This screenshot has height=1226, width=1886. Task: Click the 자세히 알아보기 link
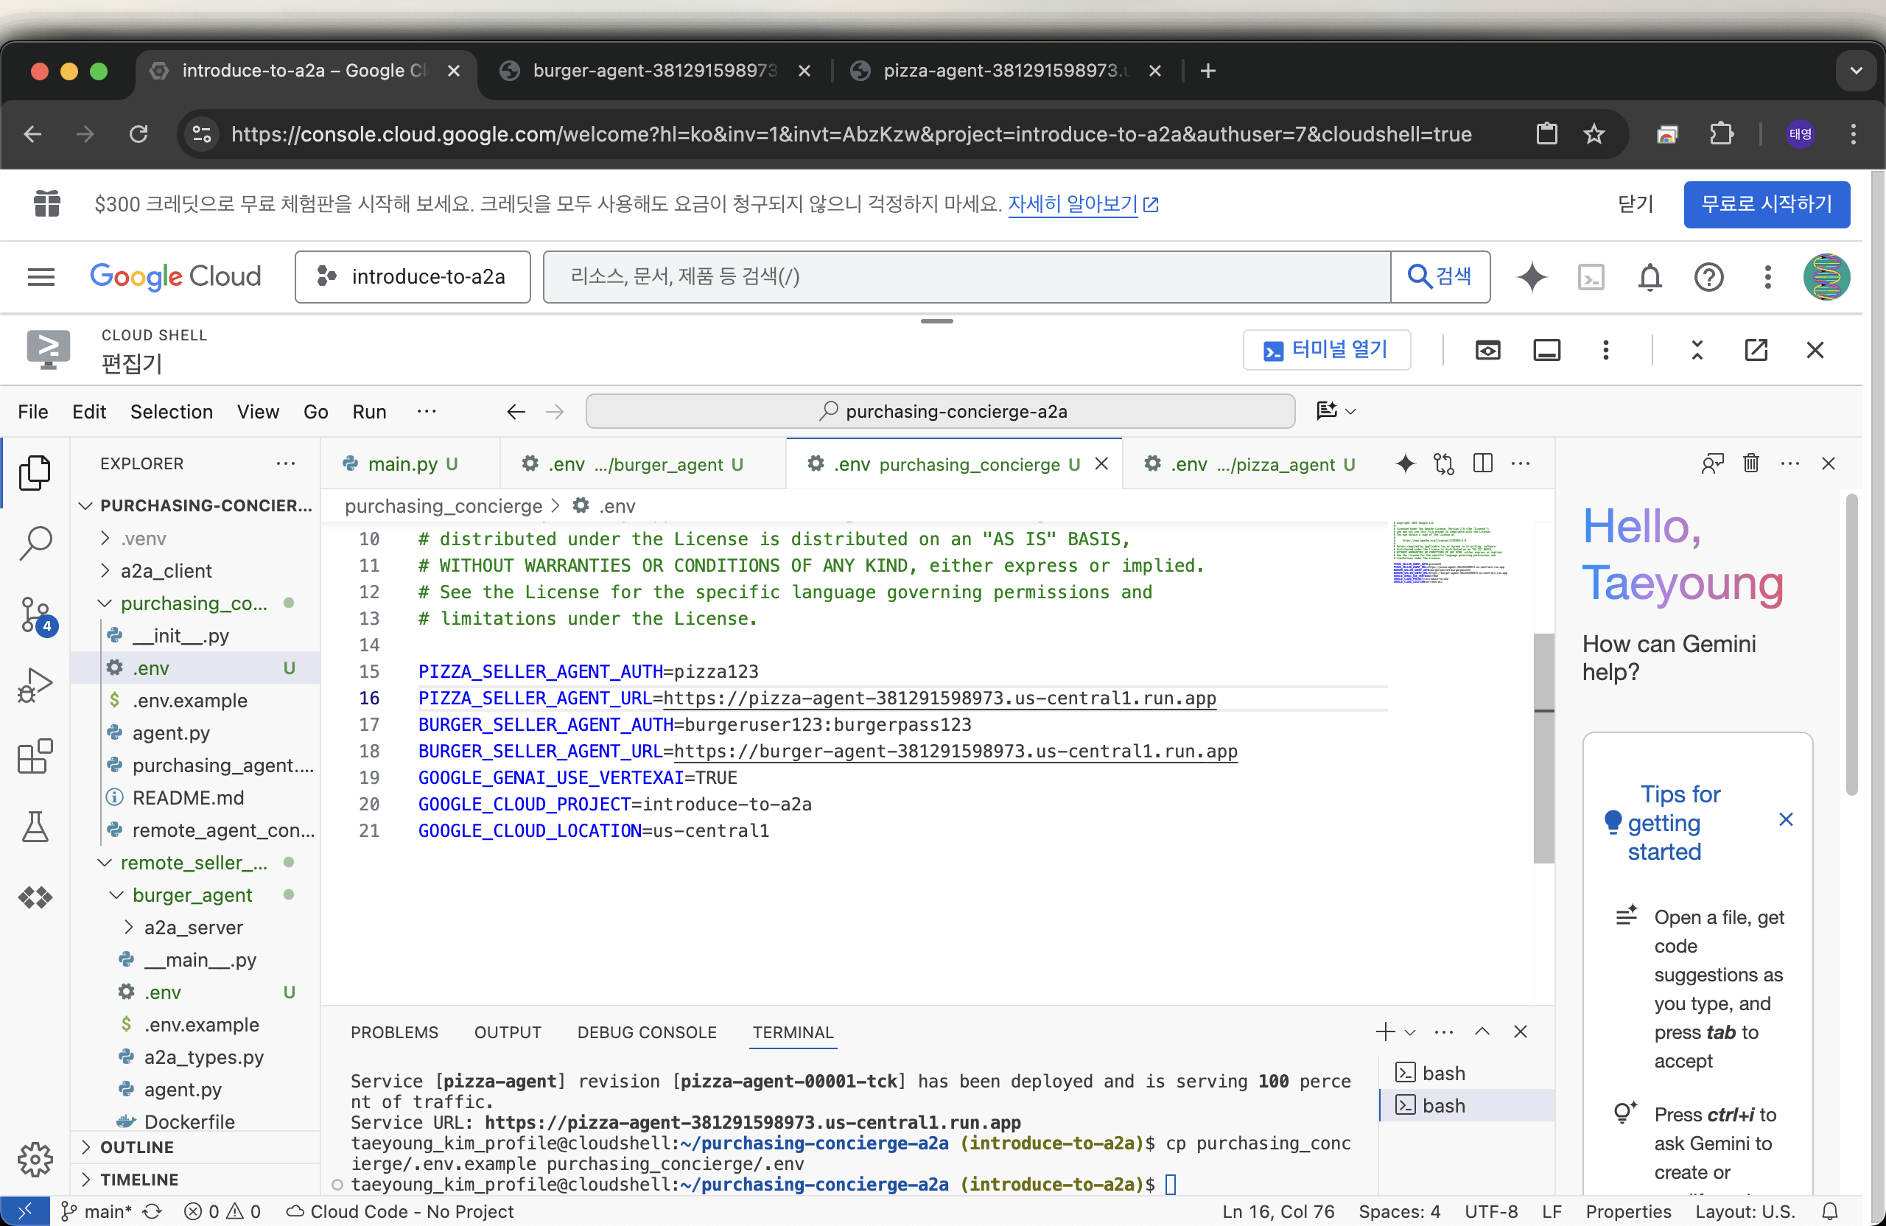pyautogui.click(x=1082, y=203)
